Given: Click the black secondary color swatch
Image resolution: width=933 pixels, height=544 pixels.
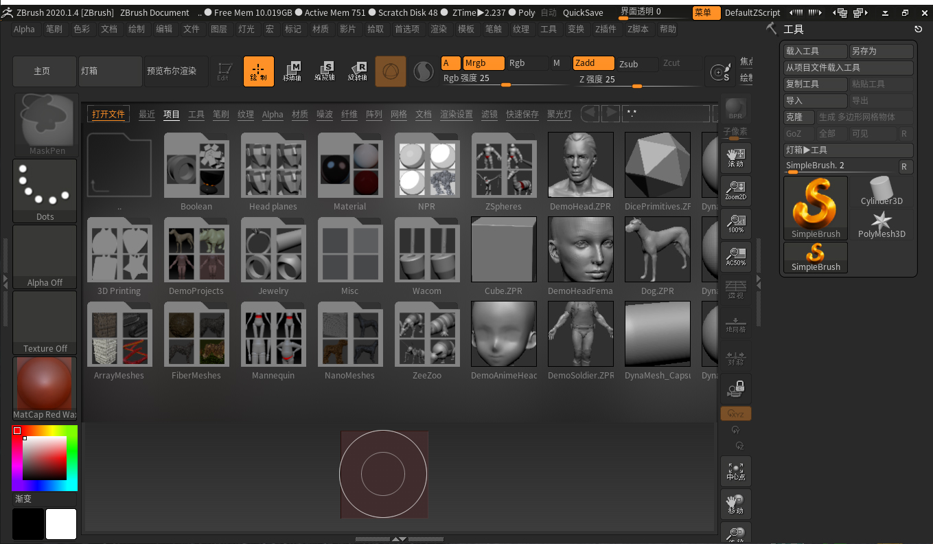Looking at the screenshot, I should pyautogui.click(x=28, y=524).
